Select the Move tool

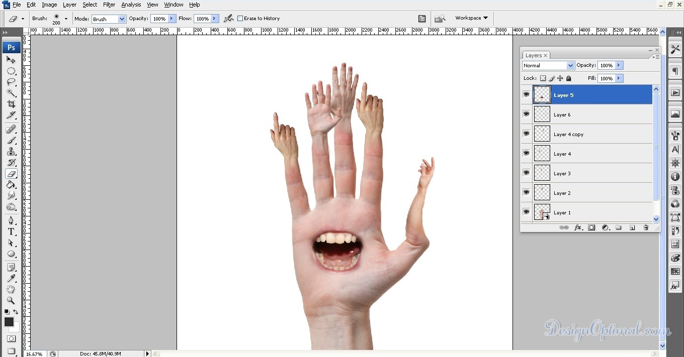coord(11,60)
